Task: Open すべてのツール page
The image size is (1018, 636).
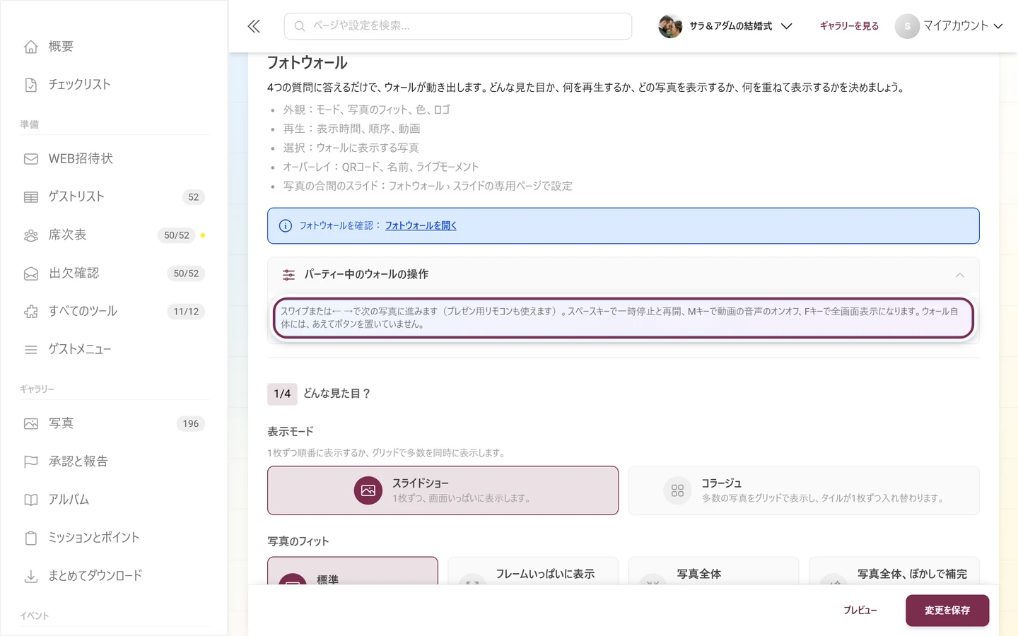Action: (x=114, y=312)
